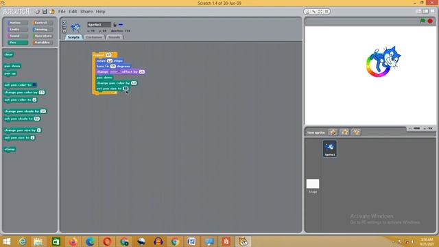The width and height of the screenshot is (439, 247).
Task: Click the cat sprite on the stage
Action: click(387, 59)
